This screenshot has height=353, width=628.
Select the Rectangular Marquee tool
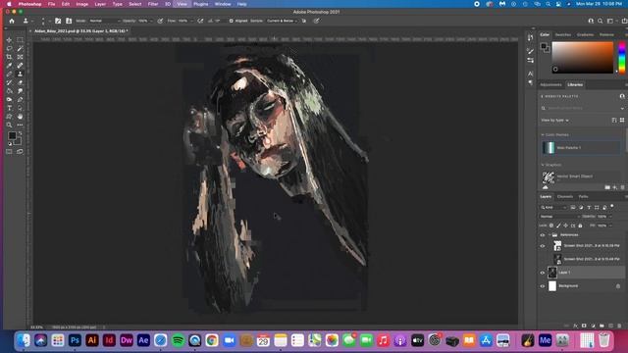(x=20, y=40)
